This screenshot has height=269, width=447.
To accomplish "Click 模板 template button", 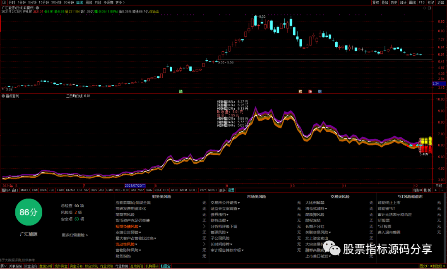I will pos(427,190).
